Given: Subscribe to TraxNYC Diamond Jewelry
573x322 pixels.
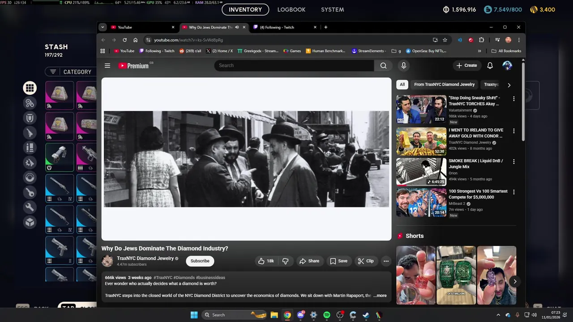Looking at the screenshot, I should click(200, 261).
